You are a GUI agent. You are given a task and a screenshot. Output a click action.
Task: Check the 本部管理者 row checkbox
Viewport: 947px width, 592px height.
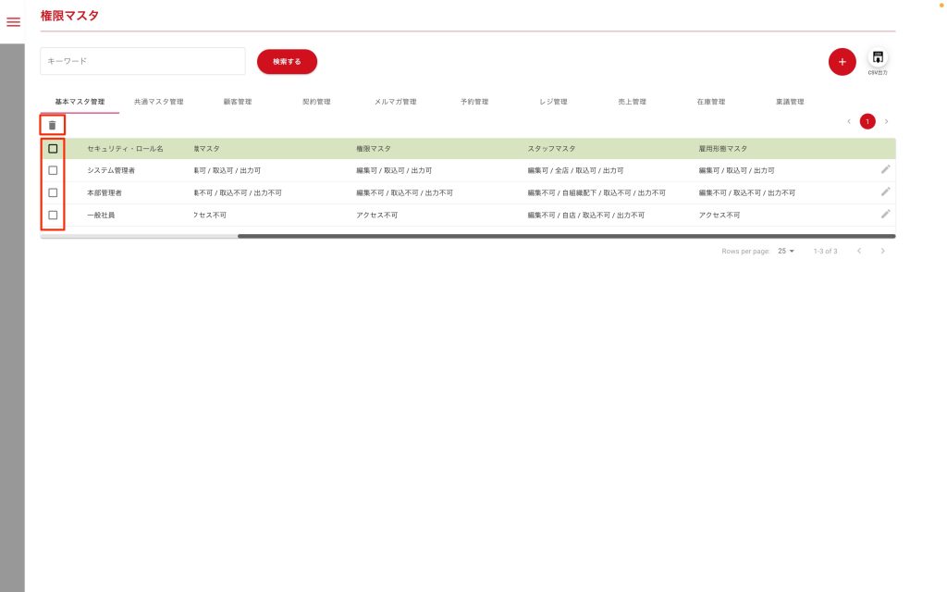click(53, 192)
